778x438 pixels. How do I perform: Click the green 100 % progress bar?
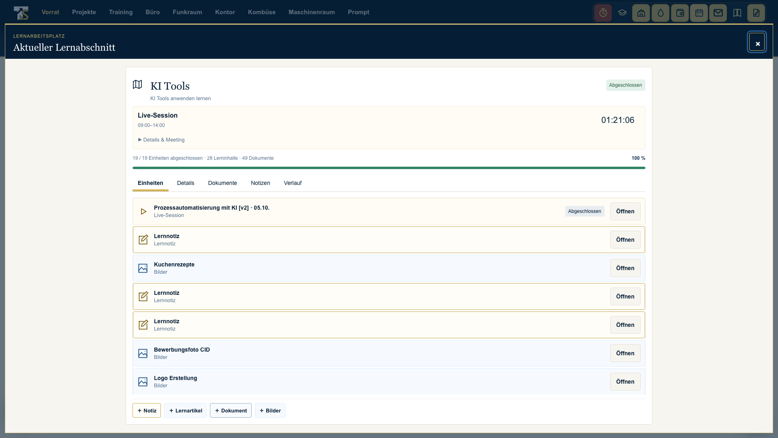click(389, 168)
